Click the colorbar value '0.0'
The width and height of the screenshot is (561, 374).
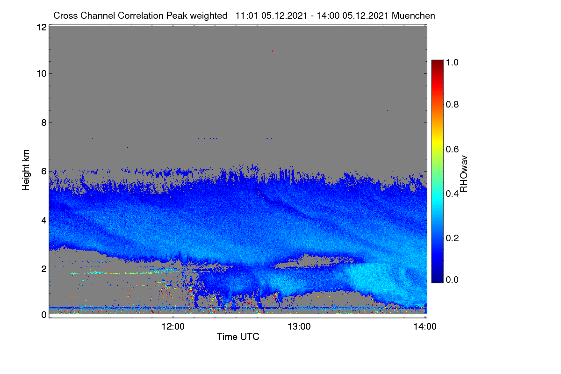coord(453,280)
